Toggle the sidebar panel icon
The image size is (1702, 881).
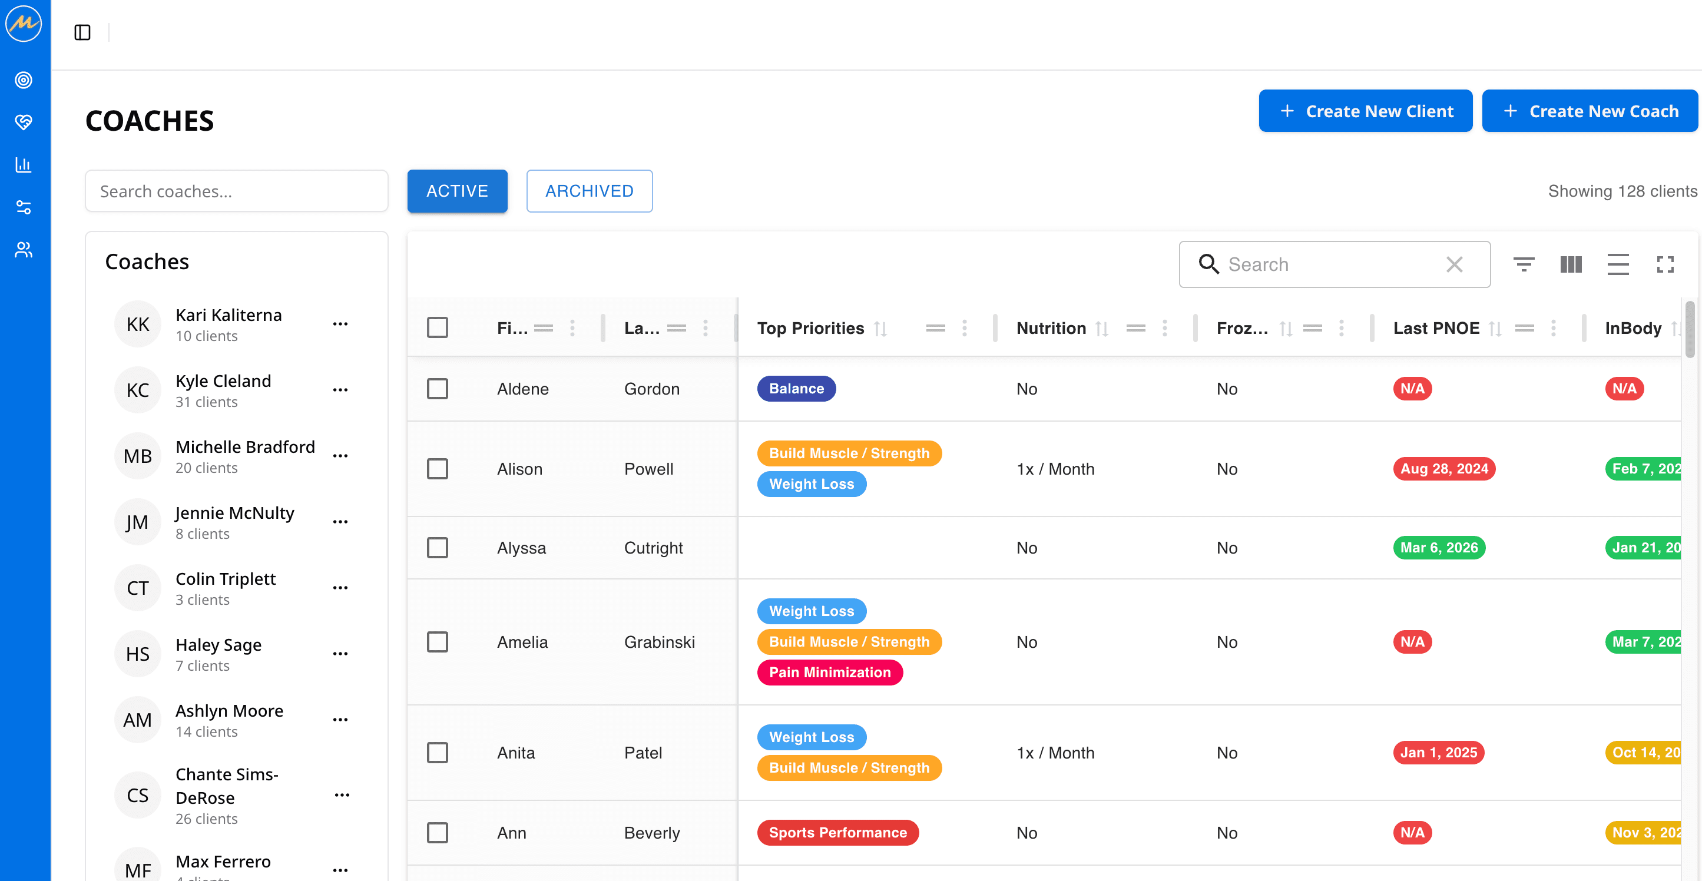coord(82,32)
